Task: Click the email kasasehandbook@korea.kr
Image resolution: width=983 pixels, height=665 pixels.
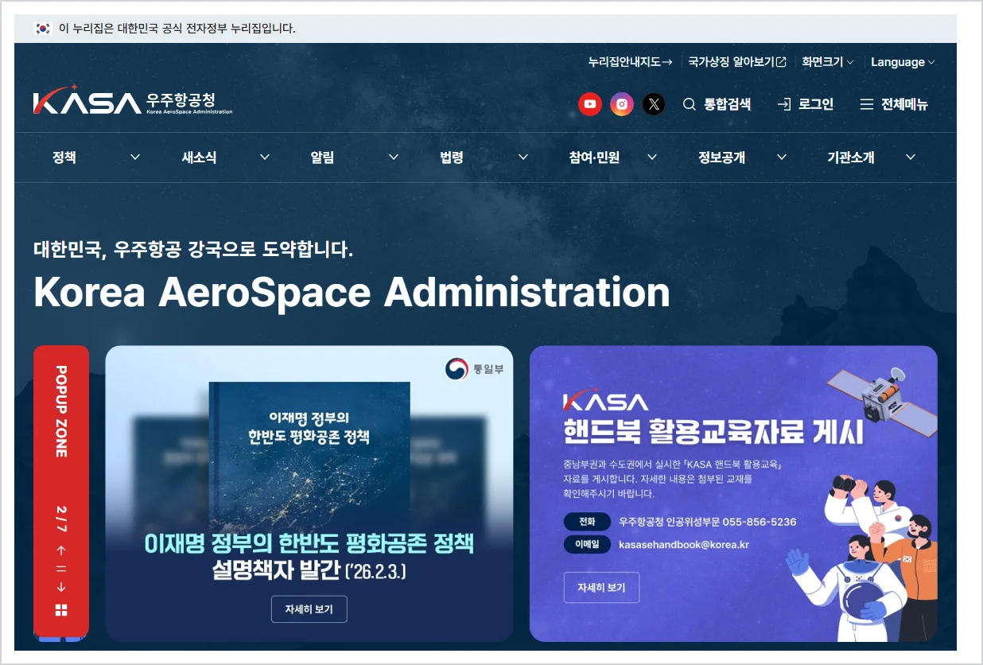Action: click(x=684, y=545)
